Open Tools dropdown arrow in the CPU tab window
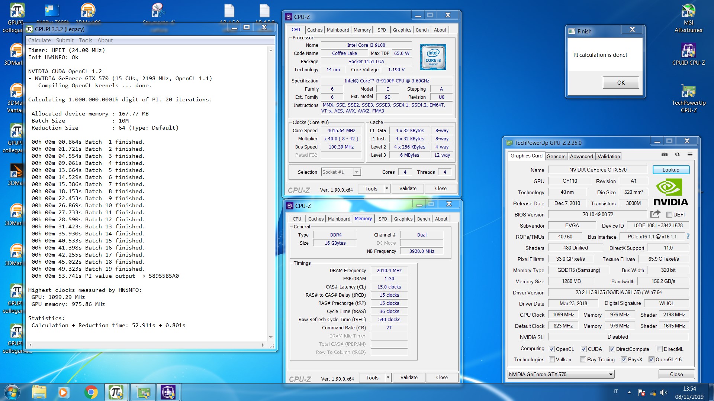This screenshot has height=401, width=714. (387, 189)
